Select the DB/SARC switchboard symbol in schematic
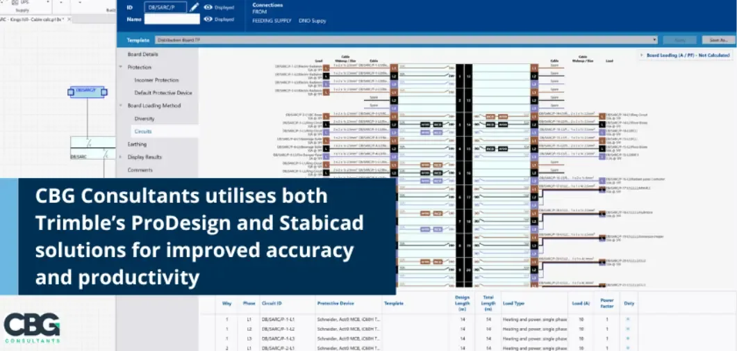The height and width of the screenshot is (351, 737). coord(92,148)
